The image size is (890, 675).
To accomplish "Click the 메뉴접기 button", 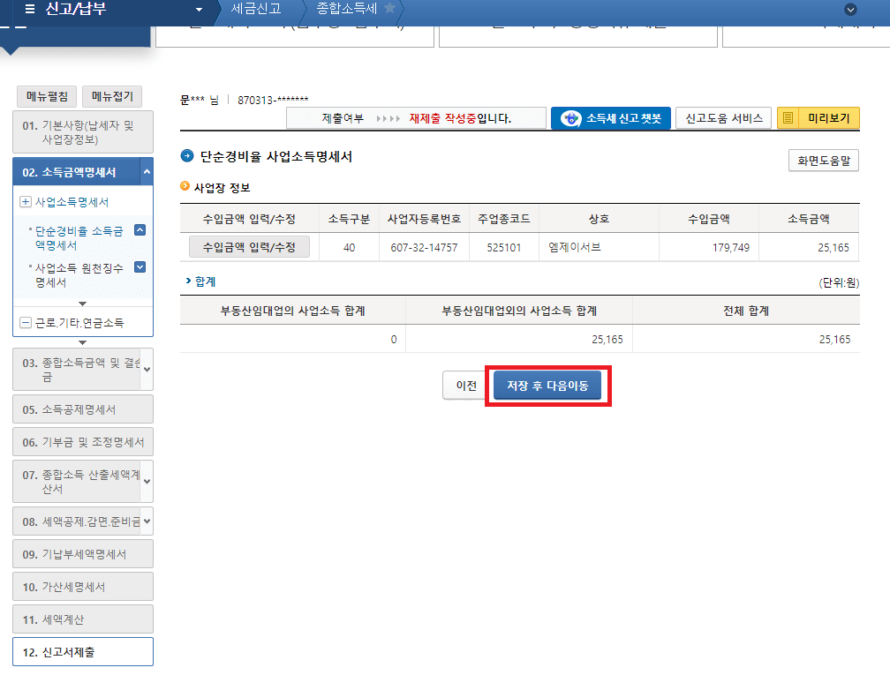I will point(112,96).
